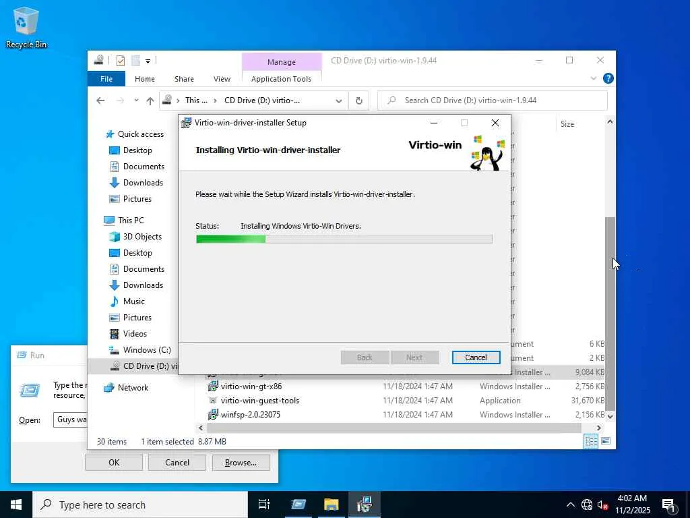Click Cancel in the Run dialog

click(177, 463)
